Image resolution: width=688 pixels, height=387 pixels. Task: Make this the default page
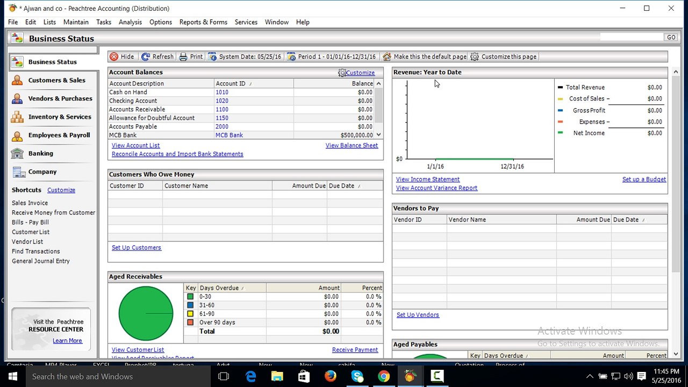(424, 56)
